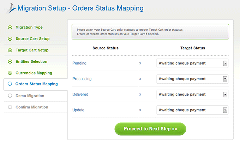This screenshot has height=145, width=240.
Task: Click the blue circle beside Orders Status Mapping
Action: click(x=10, y=84)
